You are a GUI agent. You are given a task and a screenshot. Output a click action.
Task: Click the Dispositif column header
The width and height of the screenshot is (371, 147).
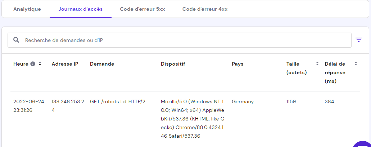pos(173,64)
